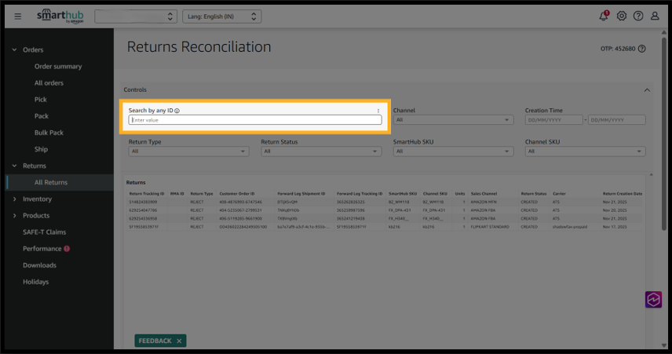672x354 pixels.
Task: Click the info icon beside Search by any ID
Action: tap(177, 111)
